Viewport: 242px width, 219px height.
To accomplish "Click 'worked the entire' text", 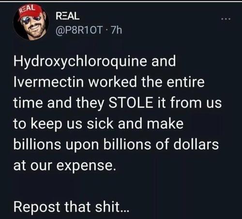I will click(147, 82).
